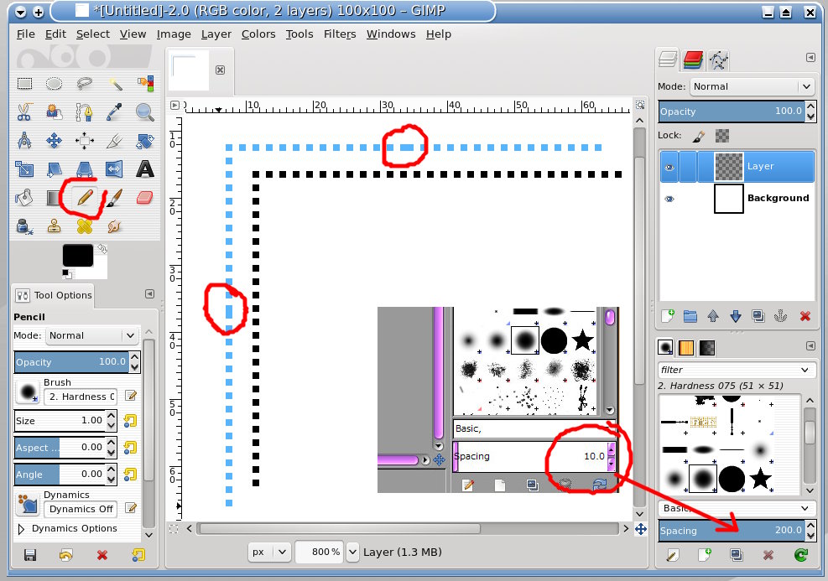Select the Flip tool

point(115,169)
